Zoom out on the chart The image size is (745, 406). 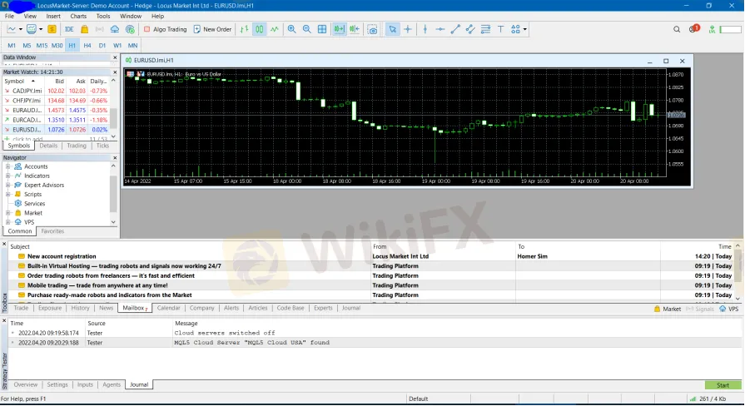coord(307,29)
